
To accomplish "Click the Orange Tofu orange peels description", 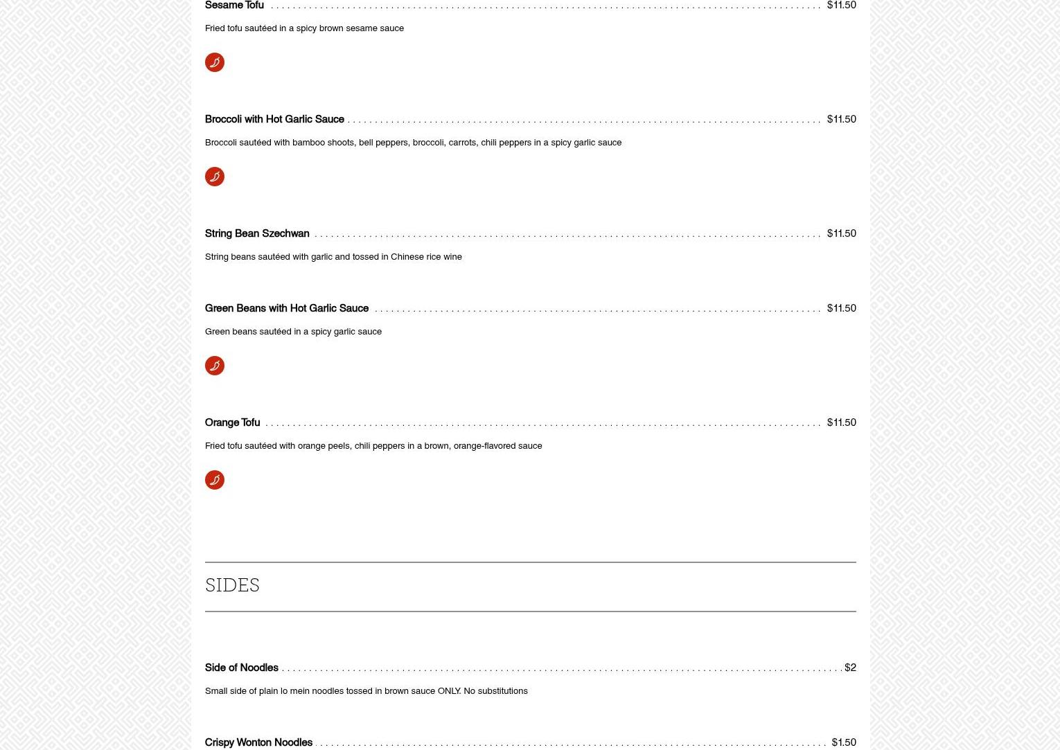I will (373, 446).
